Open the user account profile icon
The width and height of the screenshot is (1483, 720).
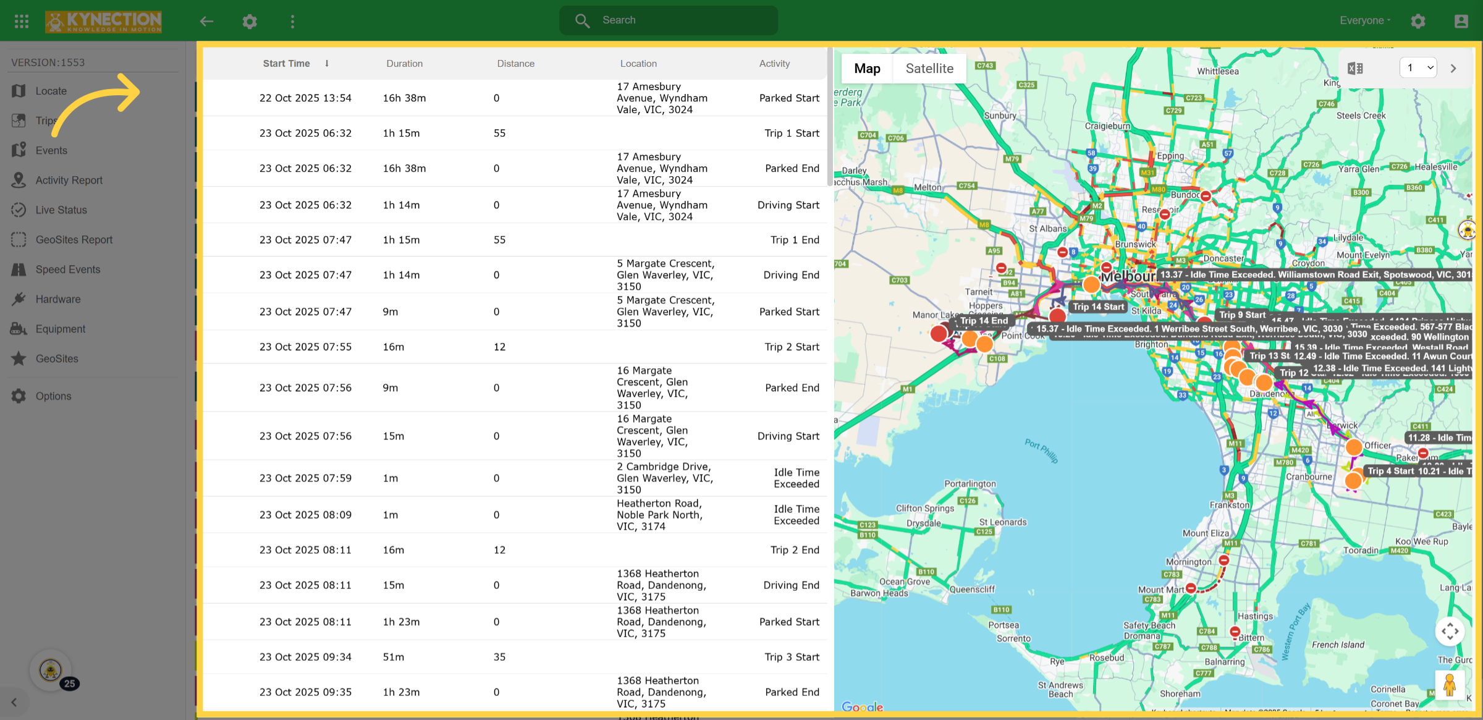coord(1461,21)
